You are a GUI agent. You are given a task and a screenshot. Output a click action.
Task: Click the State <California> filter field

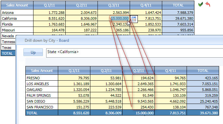click(x=135, y=53)
